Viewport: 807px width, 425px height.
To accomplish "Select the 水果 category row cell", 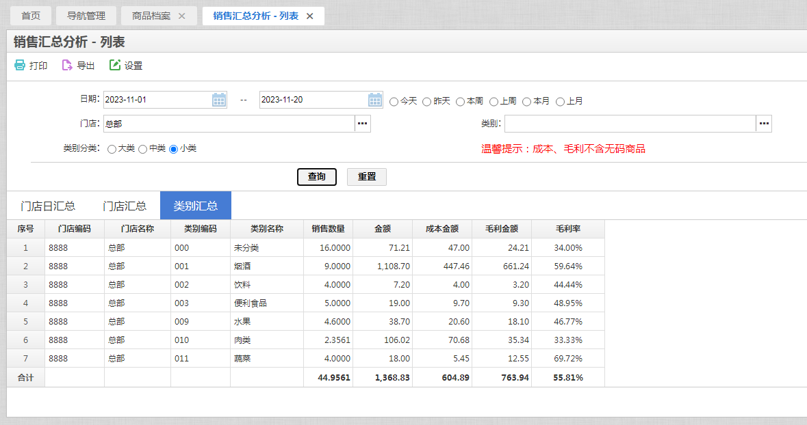I will click(x=266, y=322).
